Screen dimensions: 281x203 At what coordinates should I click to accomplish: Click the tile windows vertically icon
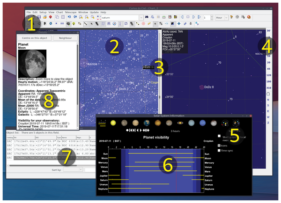(x=63, y=17)
